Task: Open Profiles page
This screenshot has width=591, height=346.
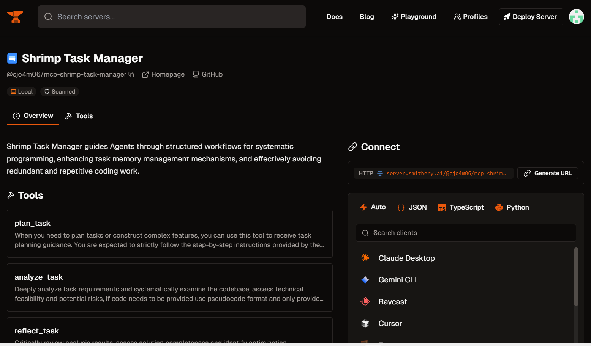Action: tap(471, 17)
